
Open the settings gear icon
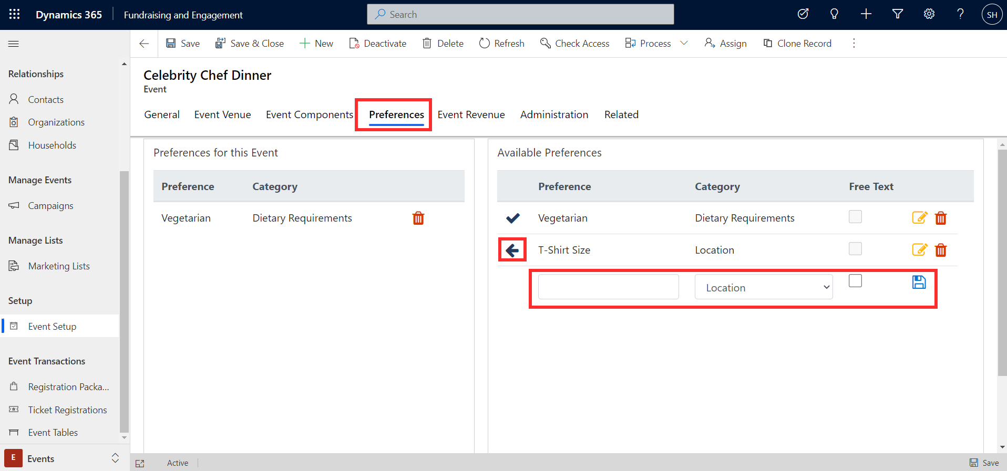(929, 14)
